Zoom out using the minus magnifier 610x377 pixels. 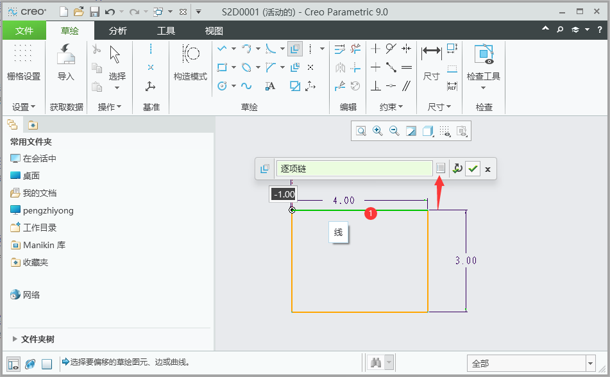[x=394, y=131]
